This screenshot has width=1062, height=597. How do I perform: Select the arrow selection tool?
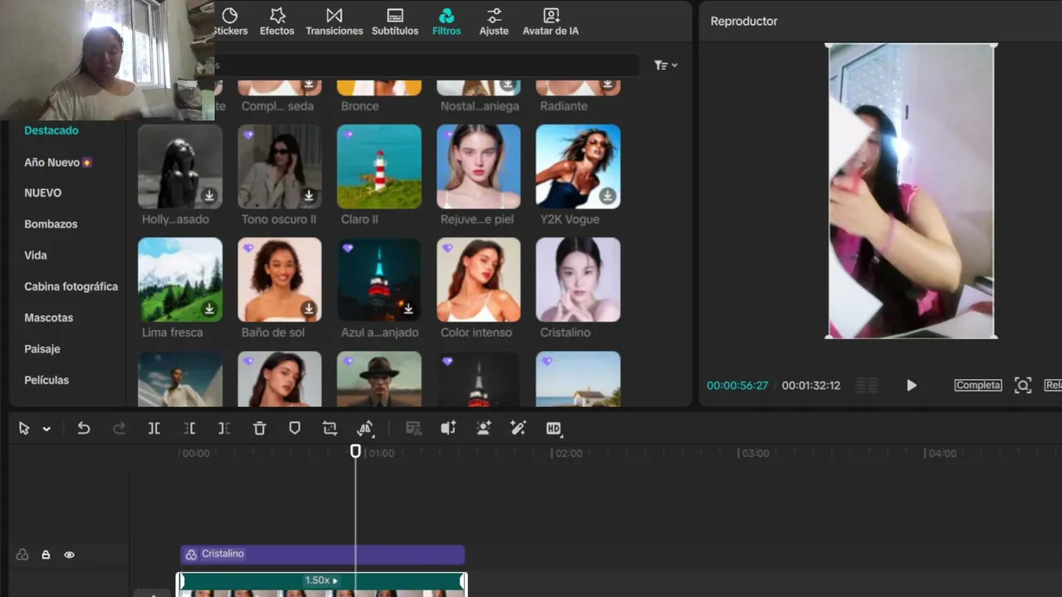[24, 429]
